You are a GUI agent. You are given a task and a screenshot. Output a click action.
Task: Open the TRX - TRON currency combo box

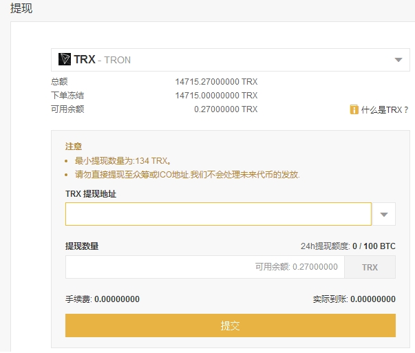click(231, 60)
